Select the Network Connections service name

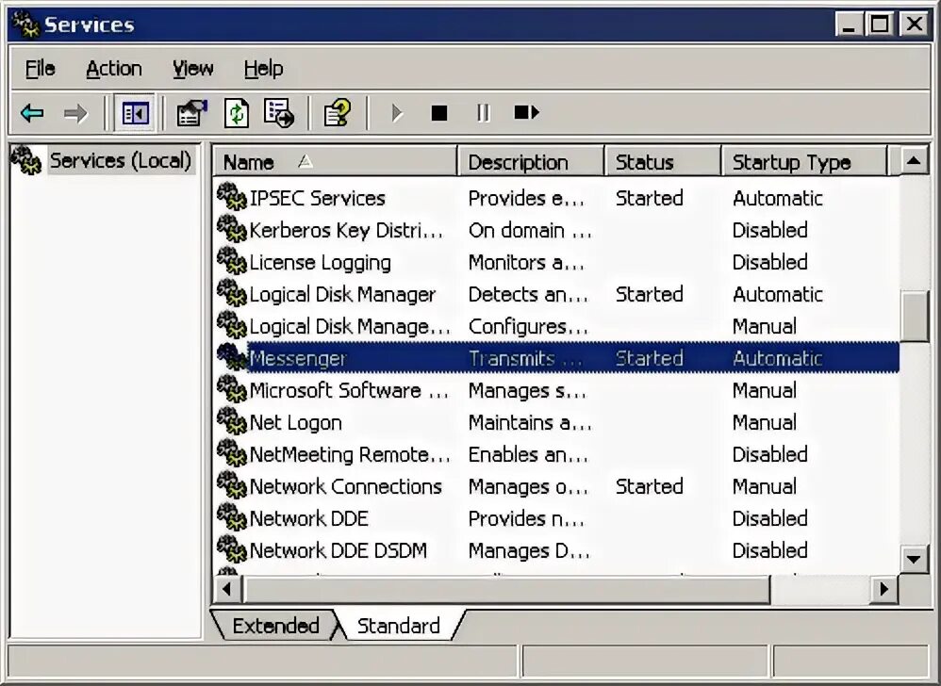click(x=345, y=486)
